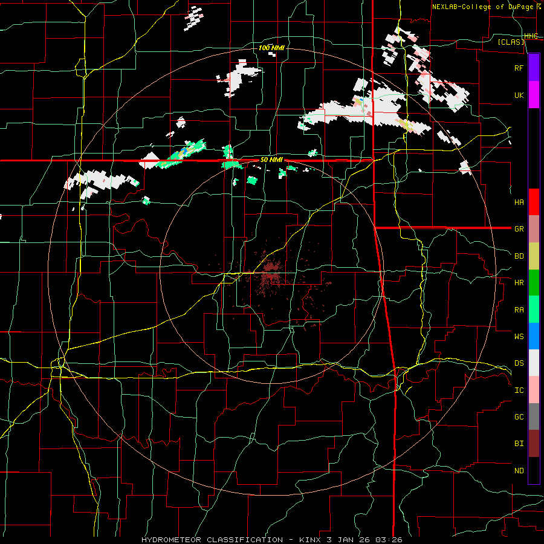Image resolution: width=544 pixels, height=544 pixels.
Task: Select the light pink IC swatch
Action: [534, 390]
